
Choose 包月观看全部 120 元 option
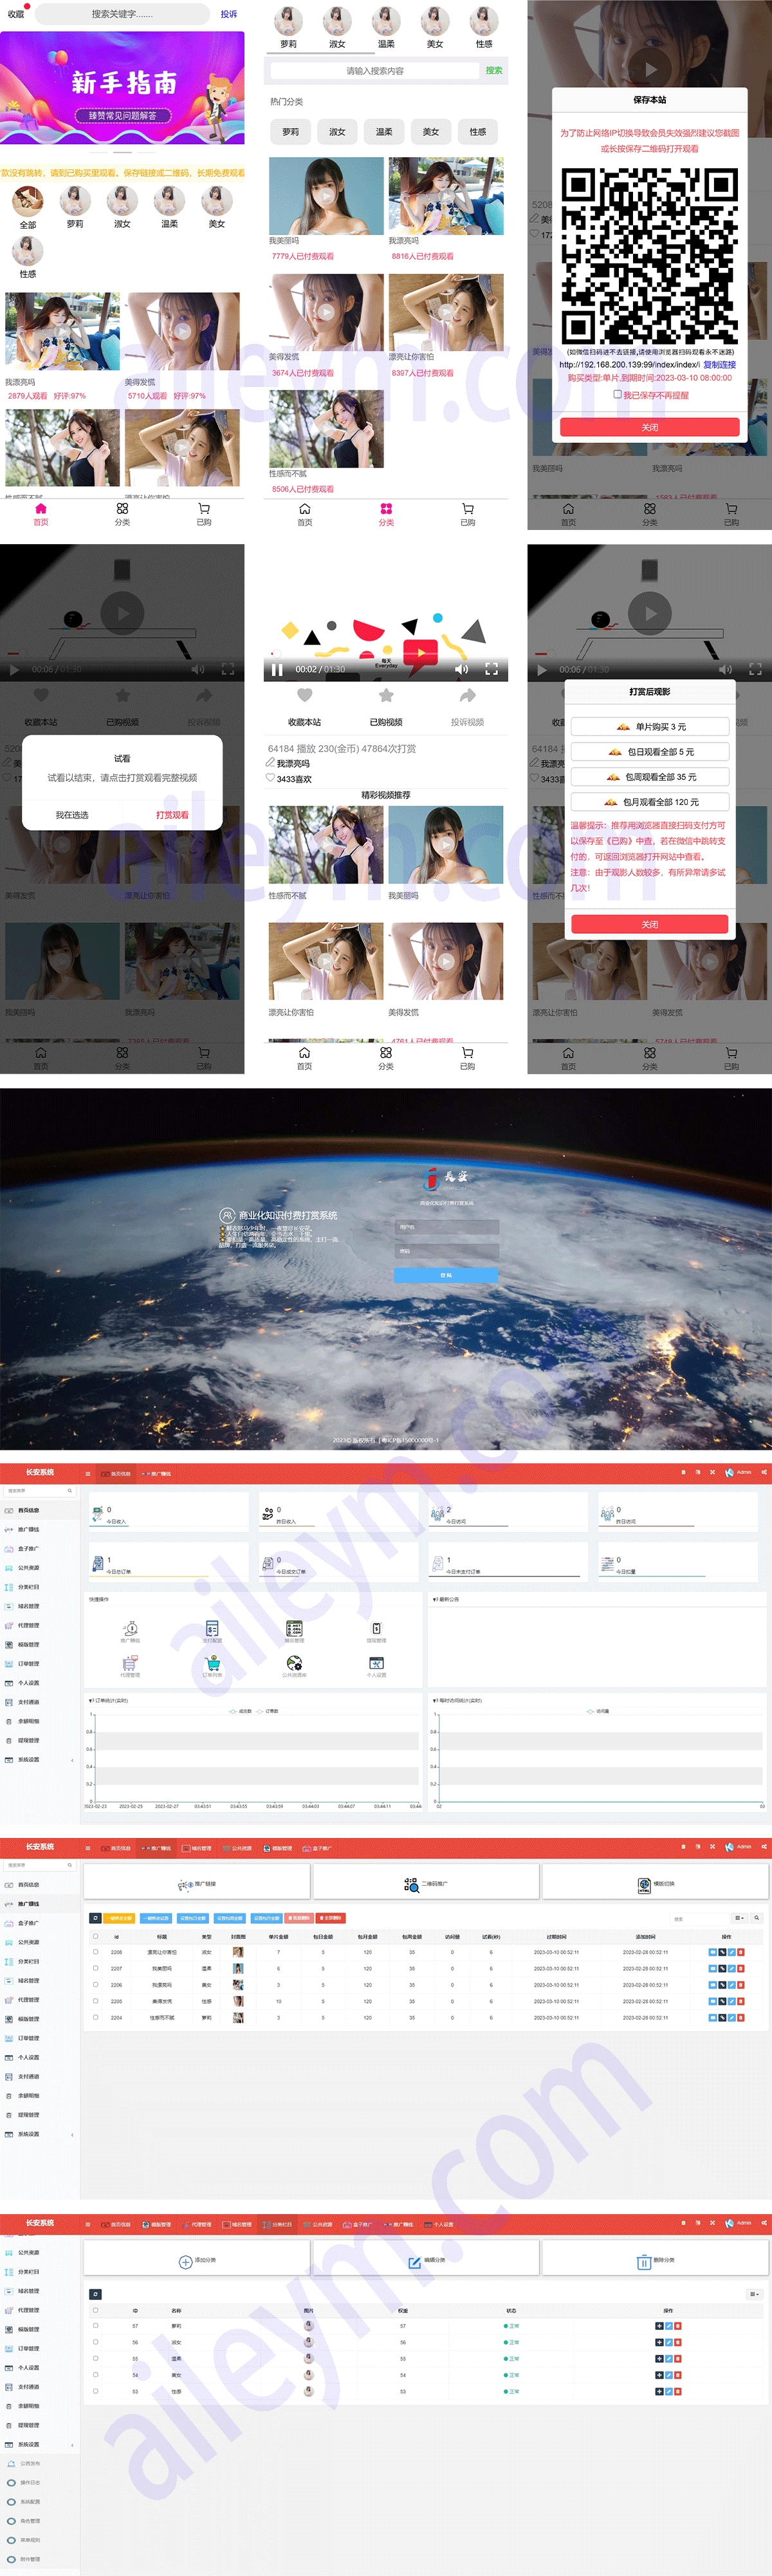click(649, 802)
